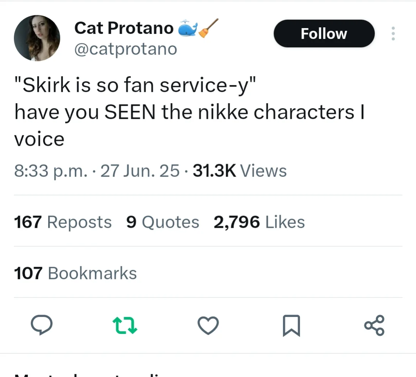Click the whale emoji beside the name
The width and height of the screenshot is (416, 377).
(x=188, y=28)
